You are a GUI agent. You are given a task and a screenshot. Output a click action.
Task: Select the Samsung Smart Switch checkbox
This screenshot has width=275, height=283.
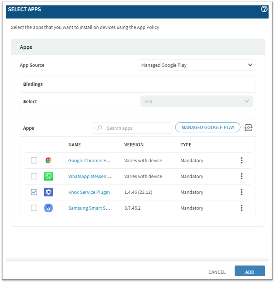pos(34,208)
